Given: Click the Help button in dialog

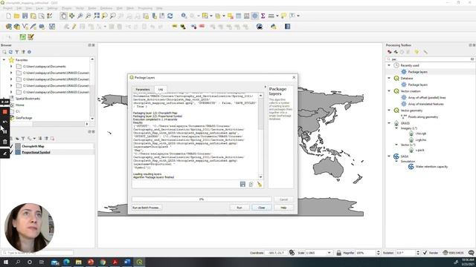Looking at the screenshot, I should [x=283, y=208].
